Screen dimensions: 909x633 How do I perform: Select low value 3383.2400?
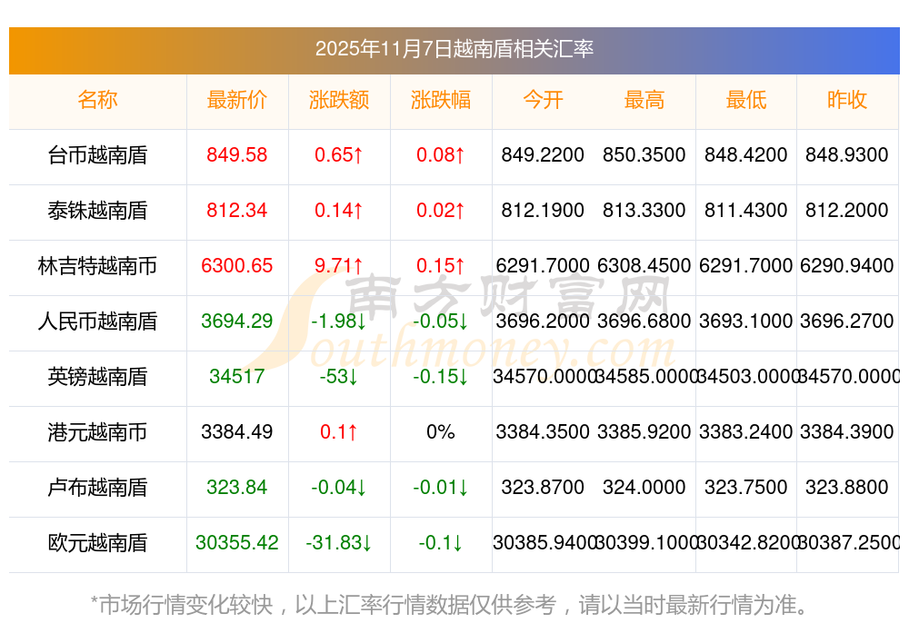[x=746, y=432]
